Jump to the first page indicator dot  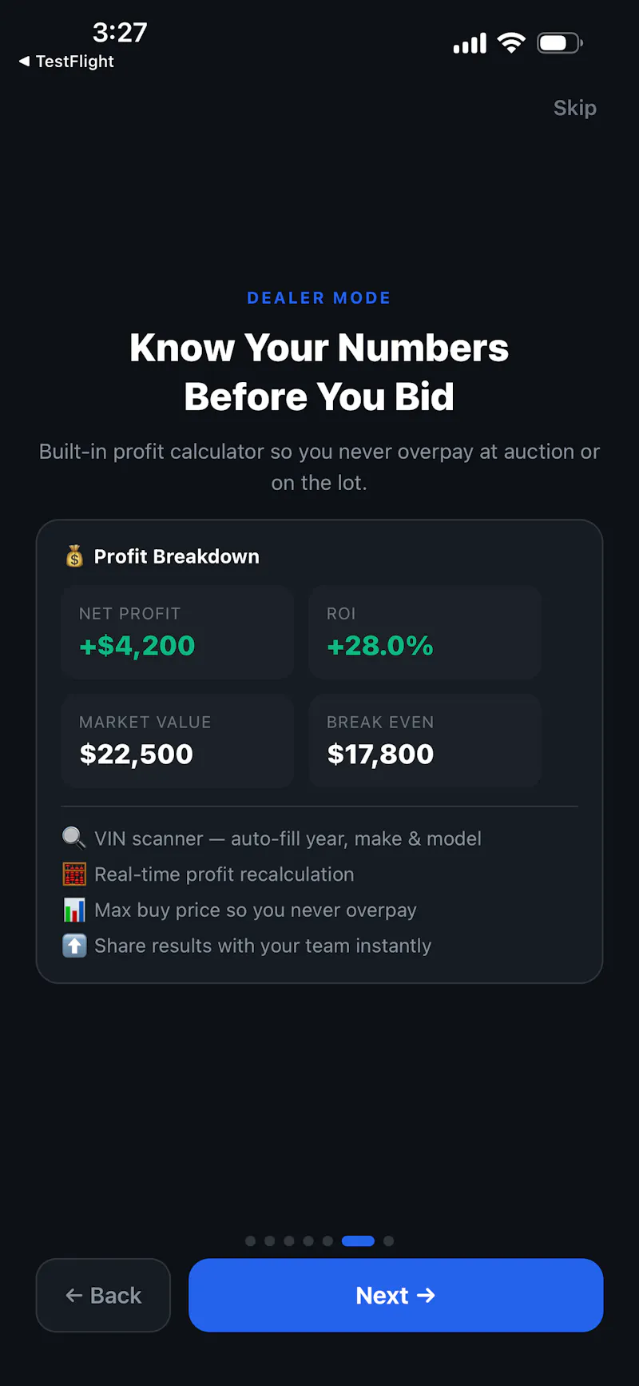point(250,1241)
